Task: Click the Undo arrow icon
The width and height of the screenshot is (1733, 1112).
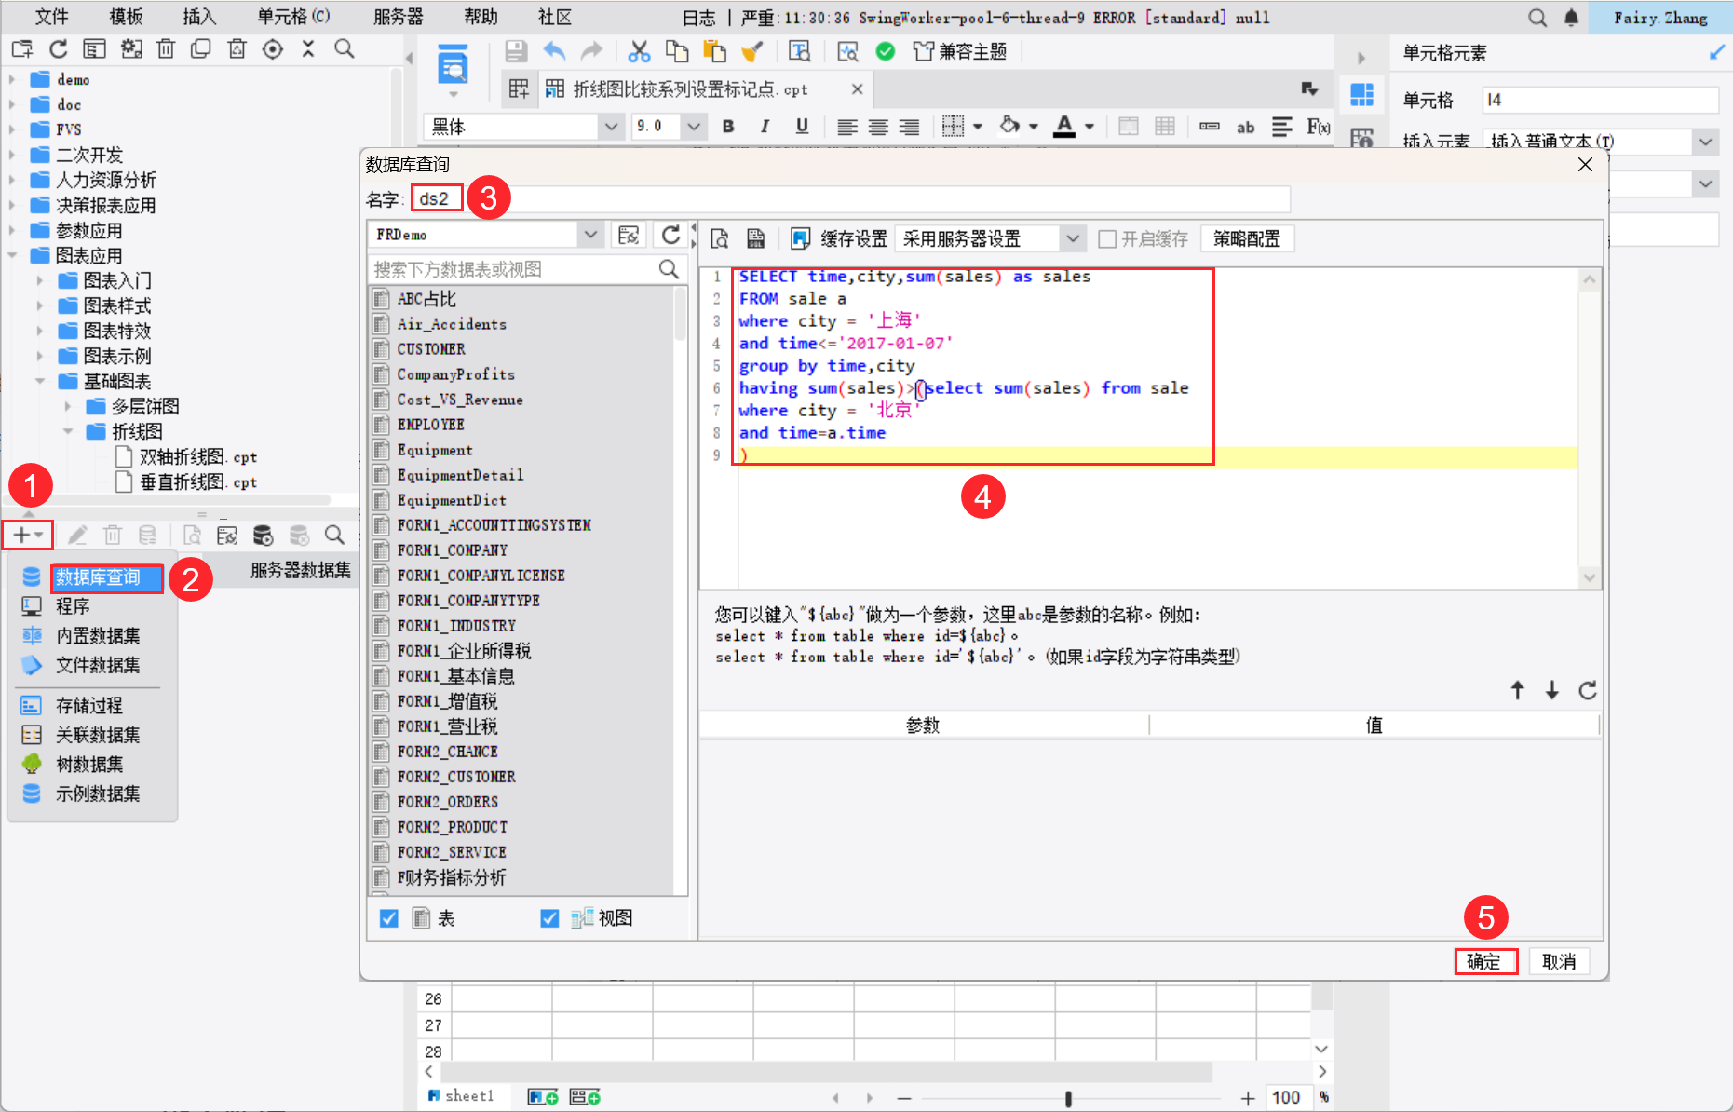Action: pos(555,51)
